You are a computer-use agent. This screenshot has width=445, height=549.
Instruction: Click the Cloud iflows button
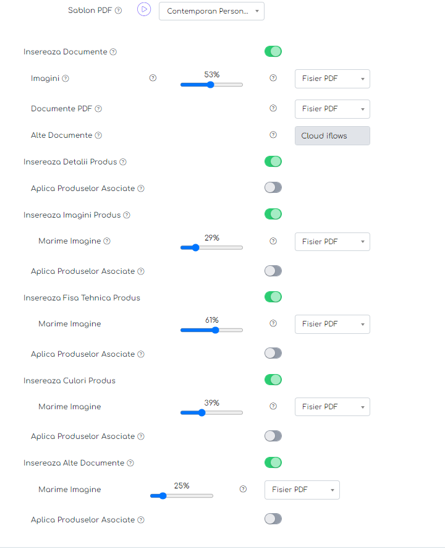tap(333, 136)
